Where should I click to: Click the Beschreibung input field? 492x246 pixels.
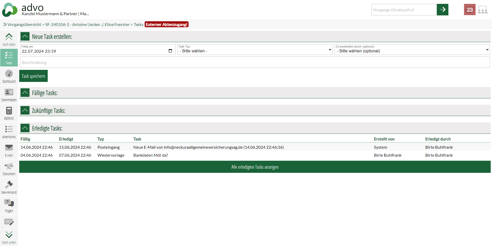tap(255, 62)
